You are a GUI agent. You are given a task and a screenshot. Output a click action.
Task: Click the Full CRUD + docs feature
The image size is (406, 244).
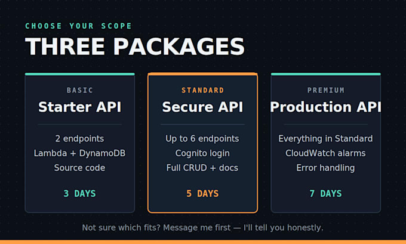click(x=202, y=168)
